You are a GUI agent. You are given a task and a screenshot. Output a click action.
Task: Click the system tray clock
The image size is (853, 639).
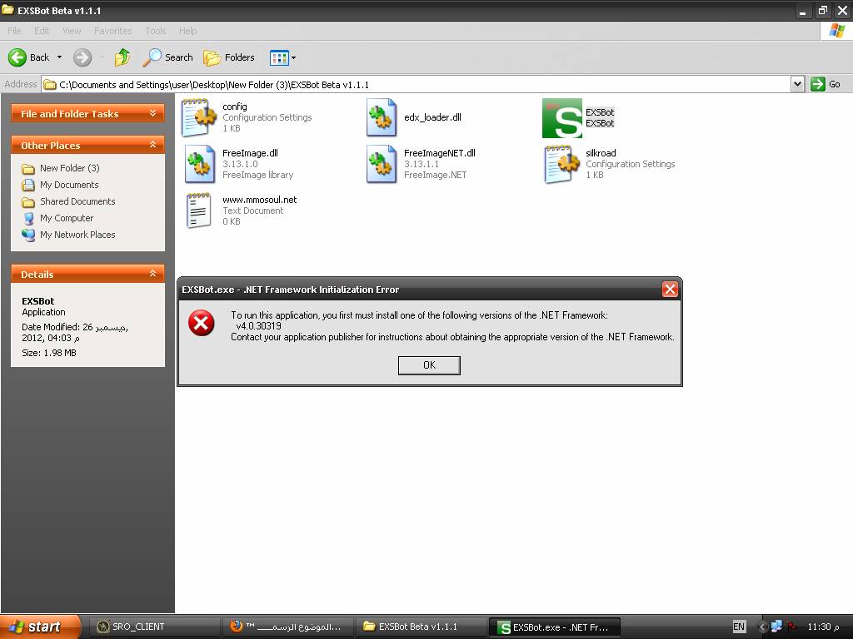coord(824,627)
